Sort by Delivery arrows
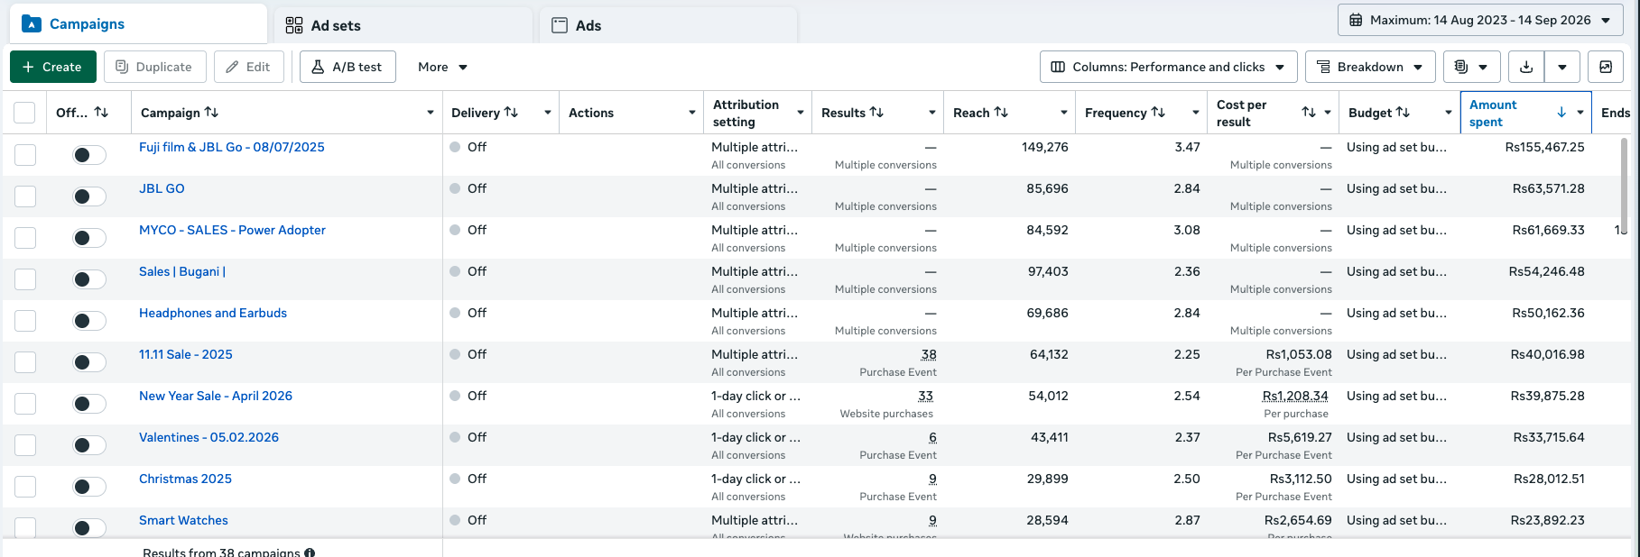1640x557 pixels. [x=511, y=113]
